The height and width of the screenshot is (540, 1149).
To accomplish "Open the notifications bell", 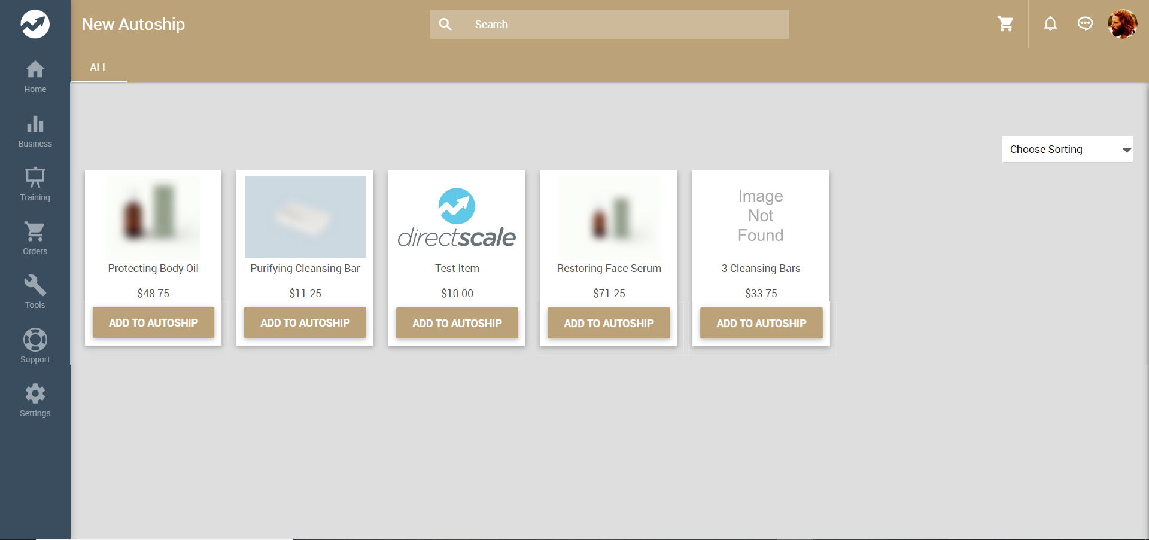I will 1050,24.
